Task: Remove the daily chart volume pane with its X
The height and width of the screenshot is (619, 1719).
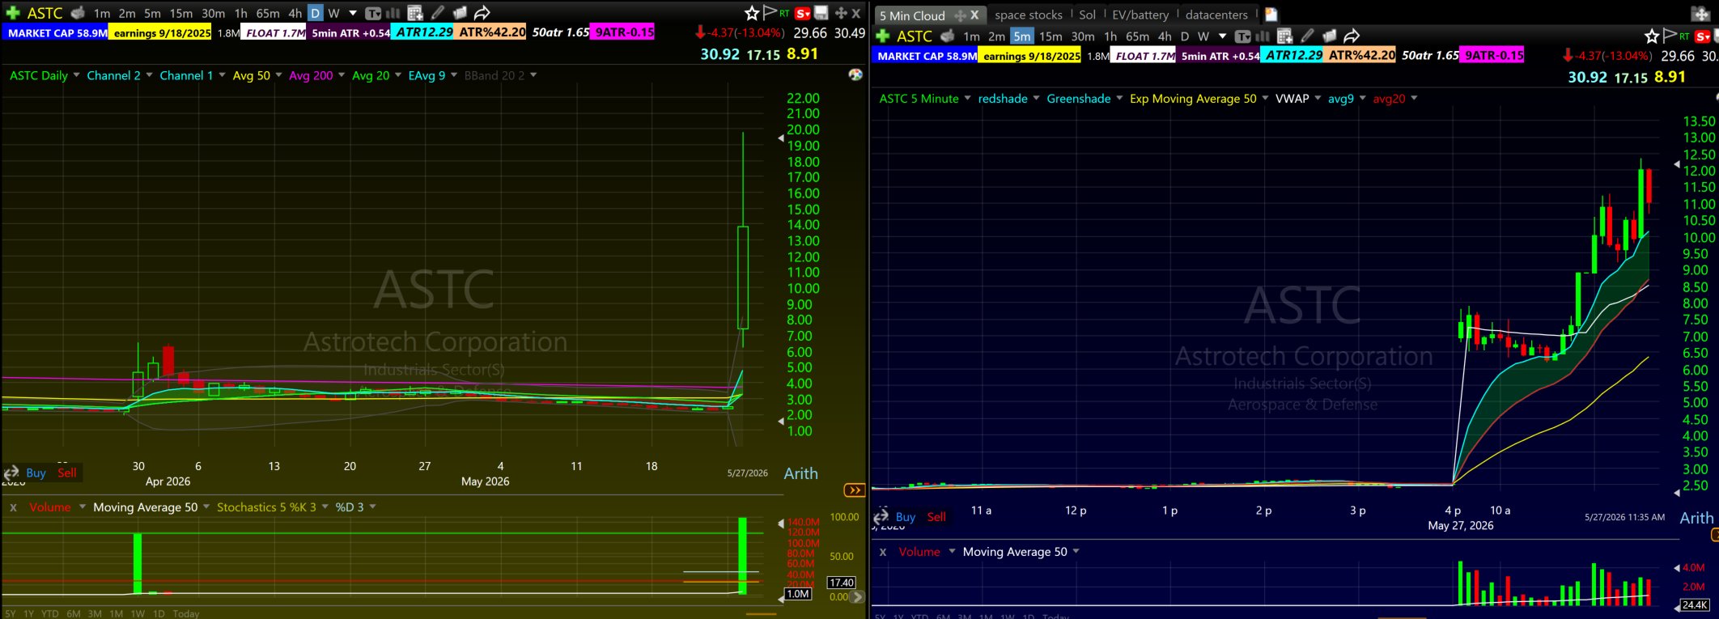Action: [x=12, y=507]
